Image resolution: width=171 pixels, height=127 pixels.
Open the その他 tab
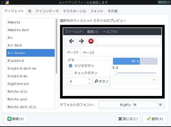pyautogui.click(x=112, y=11)
